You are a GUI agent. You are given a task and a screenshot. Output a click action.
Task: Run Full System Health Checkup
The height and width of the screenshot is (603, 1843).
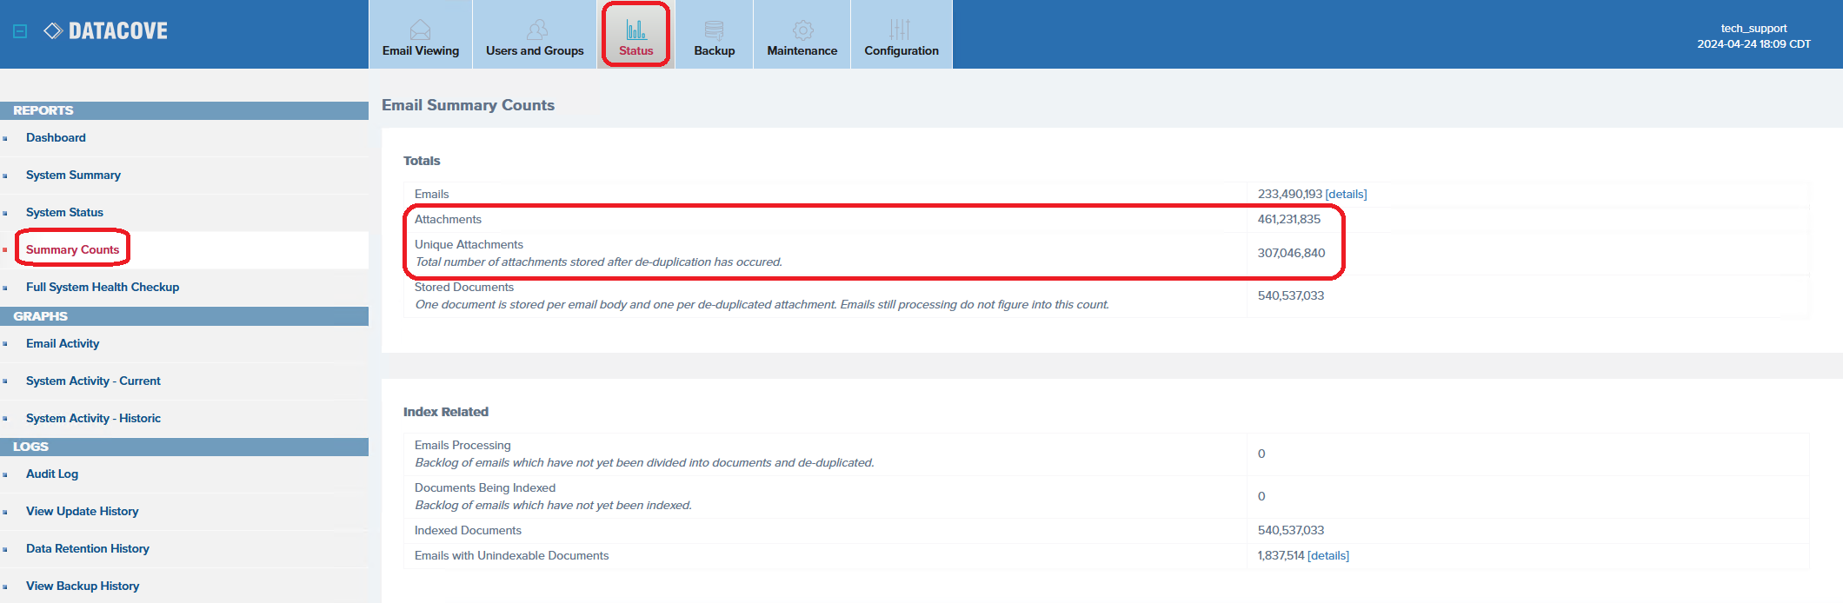click(x=103, y=287)
